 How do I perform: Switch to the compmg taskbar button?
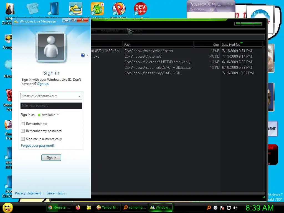(x=135, y=207)
